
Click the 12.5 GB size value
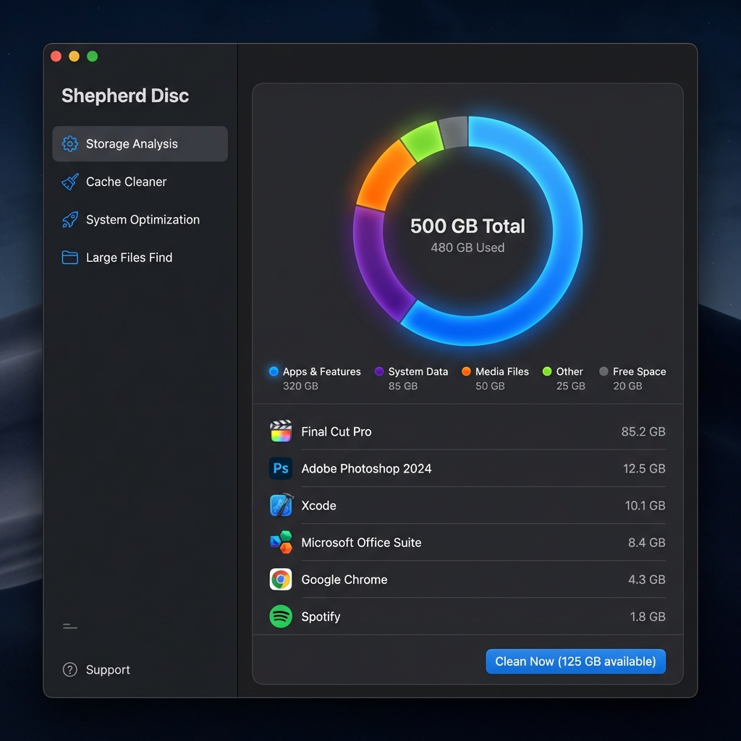point(644,468)
